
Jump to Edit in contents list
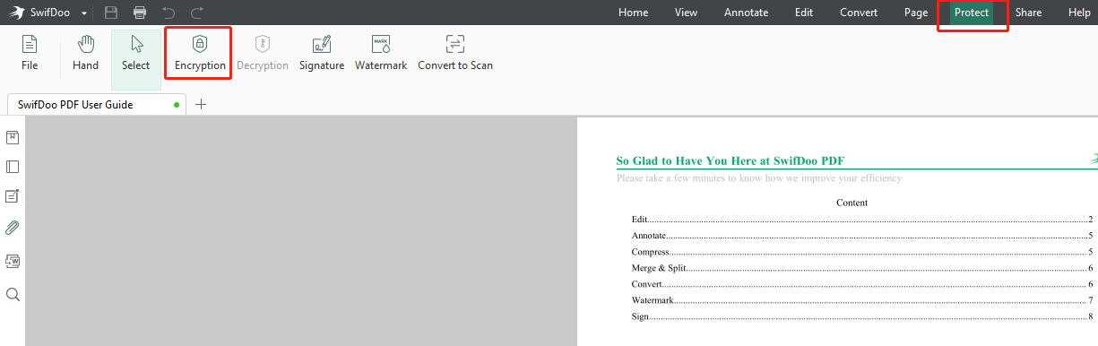pyautogui.click(x=862, y=219)
